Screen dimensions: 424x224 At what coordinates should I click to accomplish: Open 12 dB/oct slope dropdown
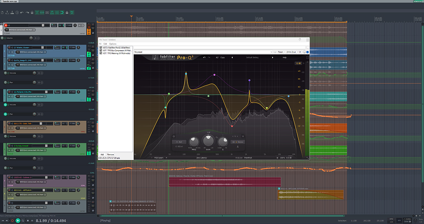point(179,146)
